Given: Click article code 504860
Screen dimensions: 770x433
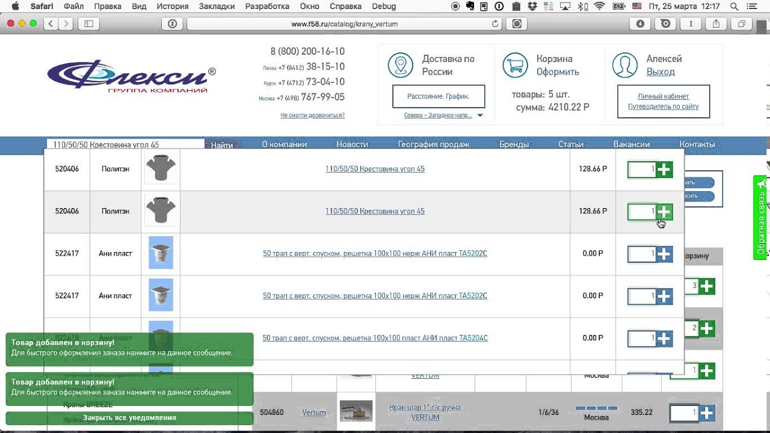Looking at the screenshot, I should point(271,413).
